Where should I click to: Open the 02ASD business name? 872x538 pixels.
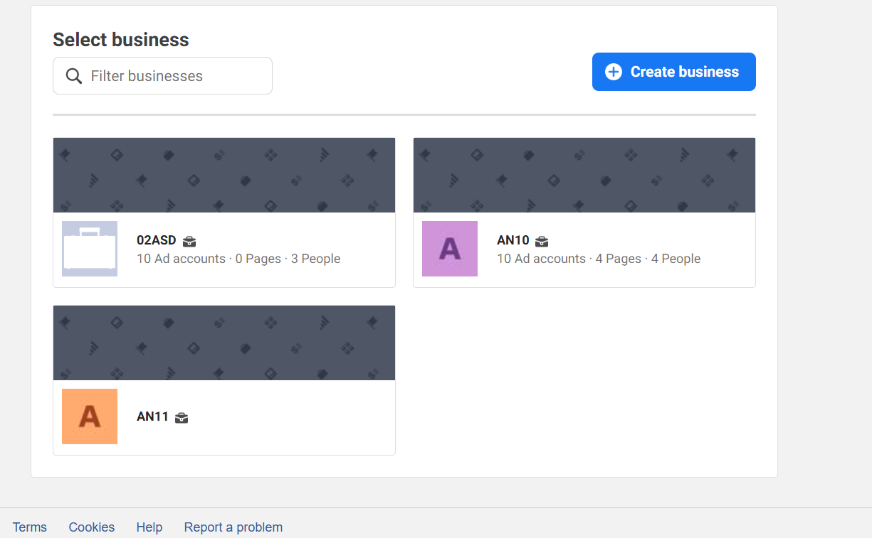[156, 240]
